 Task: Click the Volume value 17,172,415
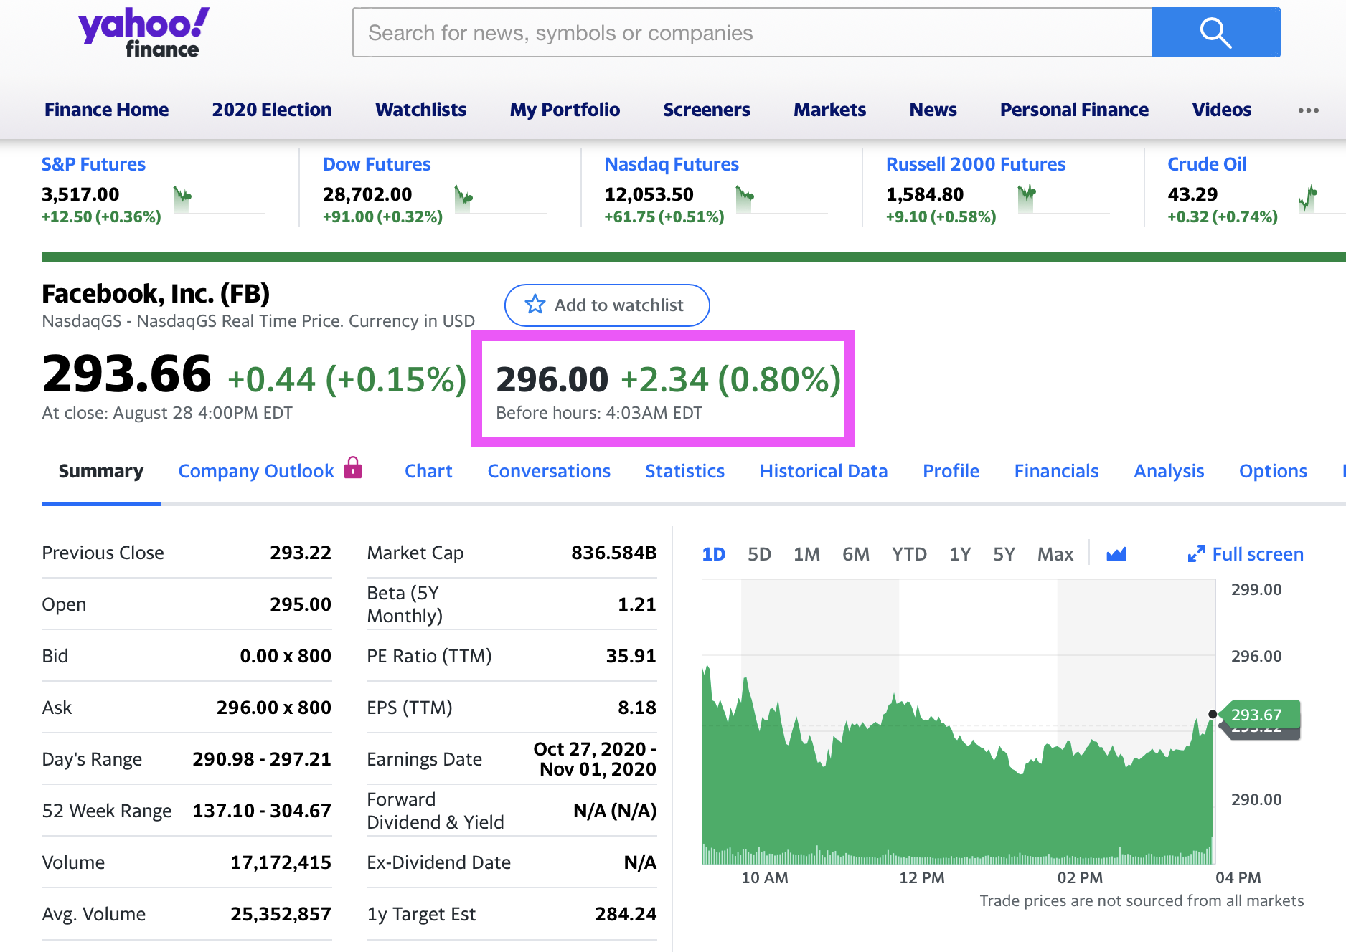pyautogui.click(x=281, y=862)
